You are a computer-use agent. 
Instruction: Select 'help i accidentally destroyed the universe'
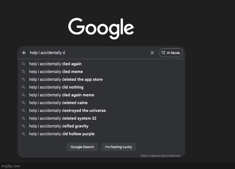click(67, 111)
